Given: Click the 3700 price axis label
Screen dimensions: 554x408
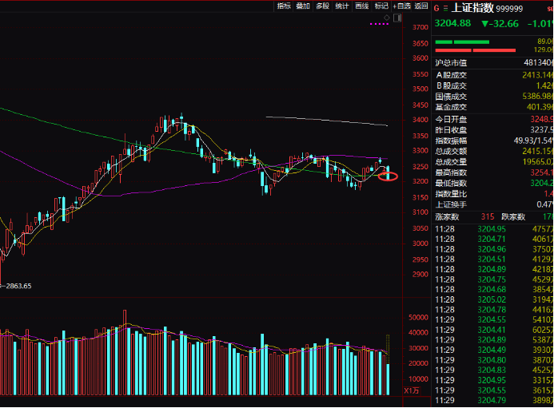Looking at the screenshot, I should click(420, 27).
